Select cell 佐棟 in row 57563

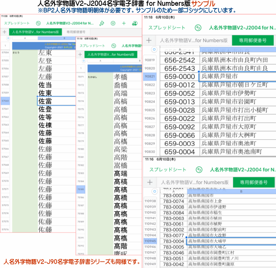point(57,125)
